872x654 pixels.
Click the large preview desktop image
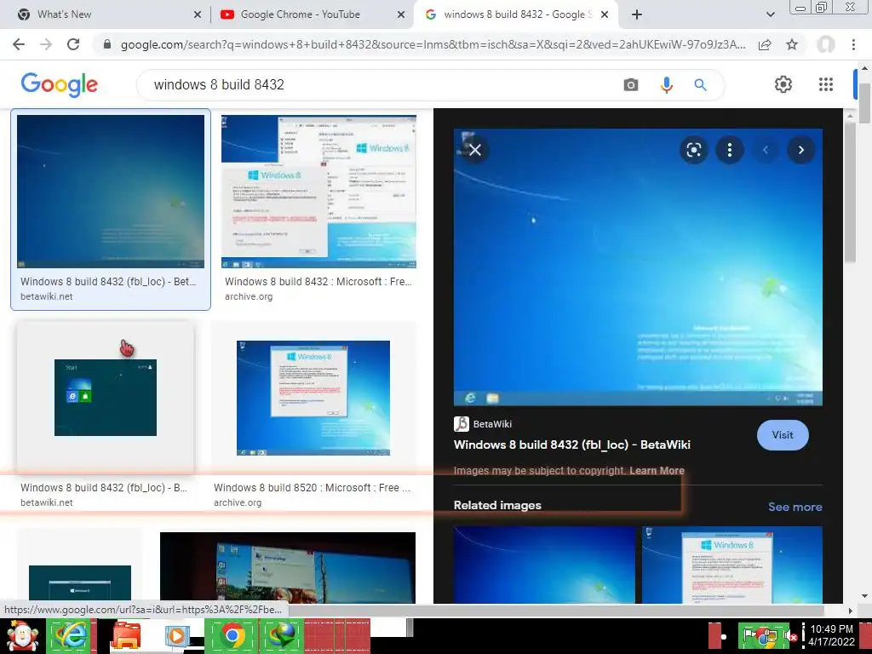point(638,267)
